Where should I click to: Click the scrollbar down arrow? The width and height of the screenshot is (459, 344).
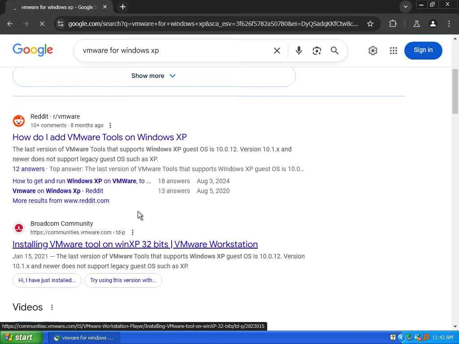tap(455, 327)
